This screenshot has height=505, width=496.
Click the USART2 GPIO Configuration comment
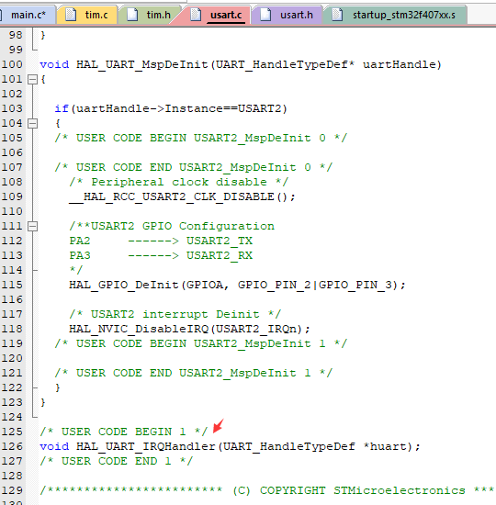pos(172,226)
